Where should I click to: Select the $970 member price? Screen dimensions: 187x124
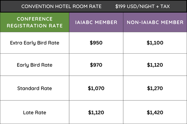coord(96,65)
